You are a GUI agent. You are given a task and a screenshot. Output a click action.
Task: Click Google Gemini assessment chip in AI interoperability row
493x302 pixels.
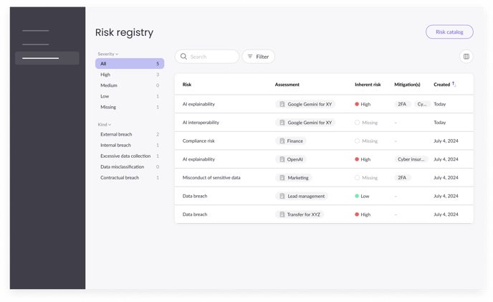[305, 123]
